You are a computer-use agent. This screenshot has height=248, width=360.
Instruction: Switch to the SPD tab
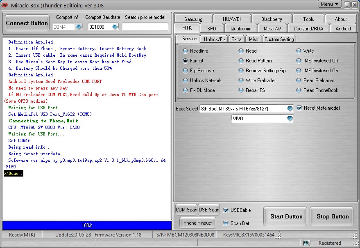212,29
